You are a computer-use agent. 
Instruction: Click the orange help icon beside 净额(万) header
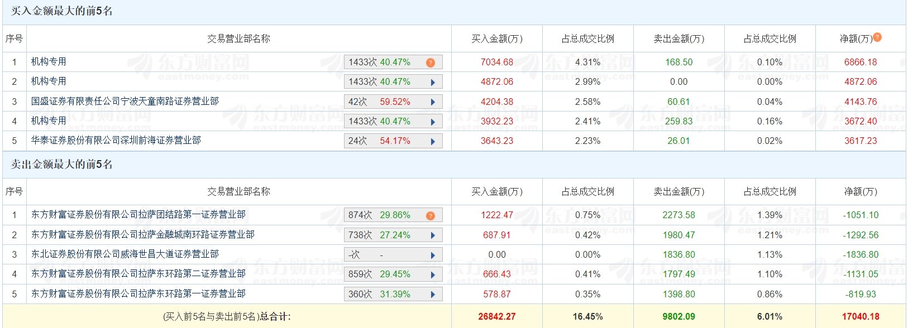point(877,37)
